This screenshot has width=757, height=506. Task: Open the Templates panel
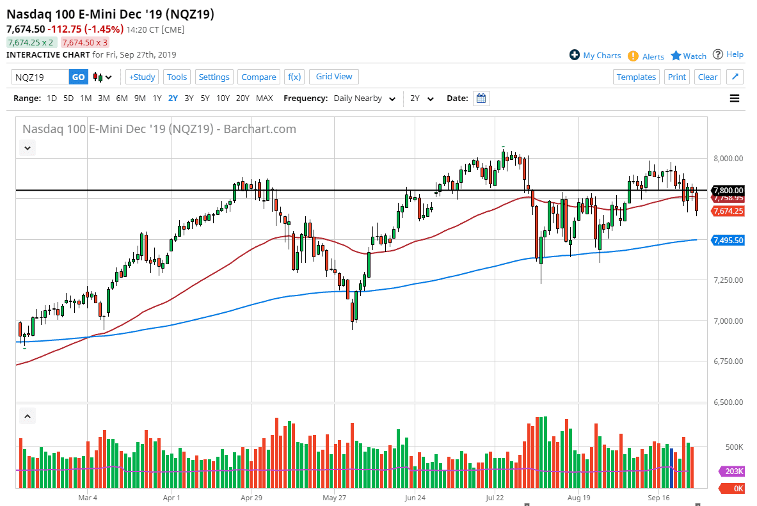coord(636,77)
